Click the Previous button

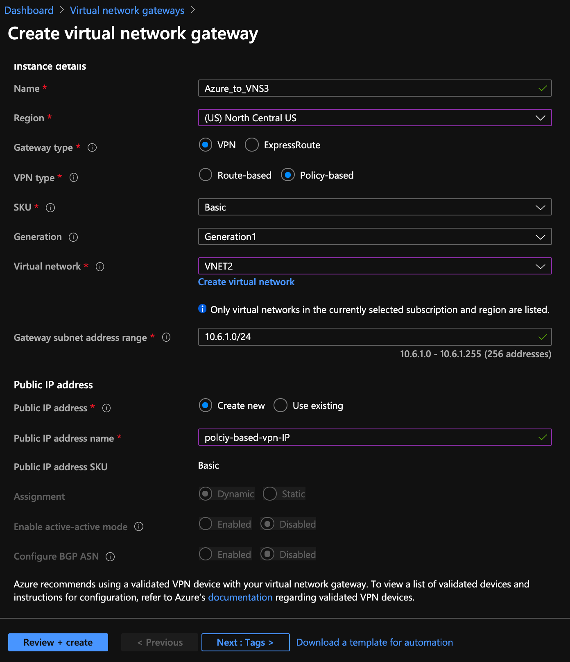pos(160,642)
